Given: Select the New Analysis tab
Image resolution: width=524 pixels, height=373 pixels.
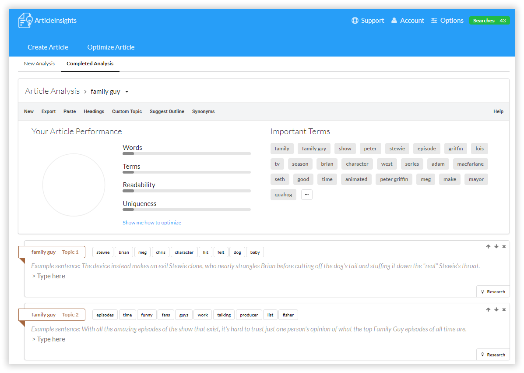Looking at the screenshot, I should (39, 64).
